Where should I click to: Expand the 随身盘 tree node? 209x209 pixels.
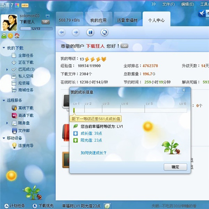pyautogui.click(x=7, y=123)
